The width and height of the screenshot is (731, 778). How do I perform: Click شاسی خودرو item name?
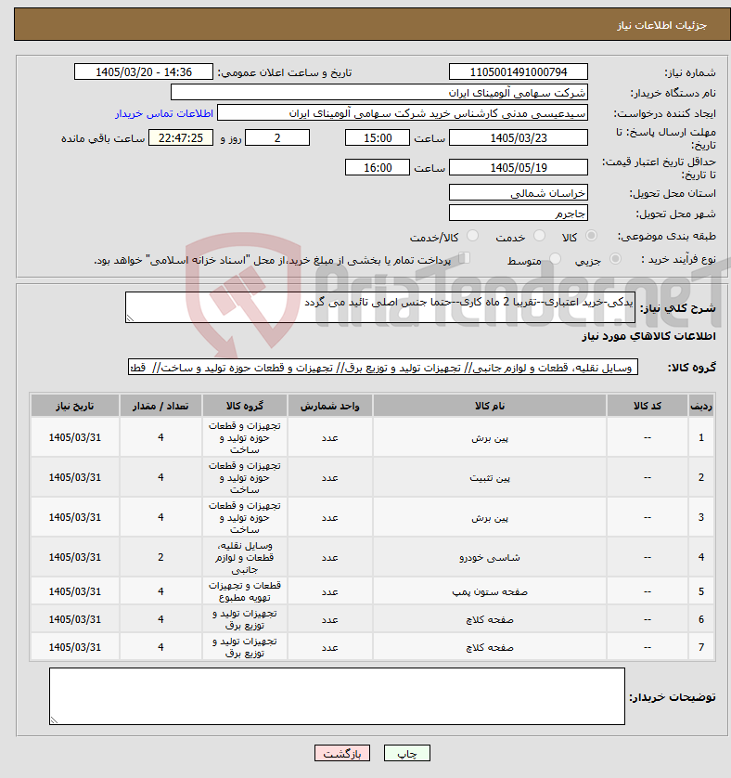tap(490, 558)
